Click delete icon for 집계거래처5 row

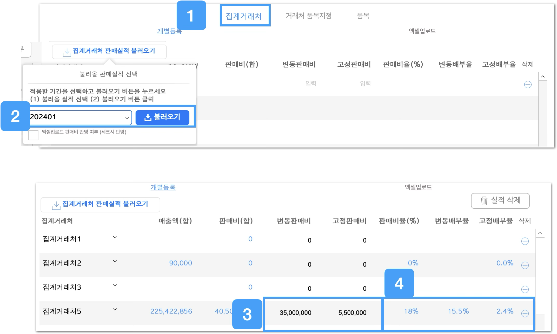pos(525,314)
